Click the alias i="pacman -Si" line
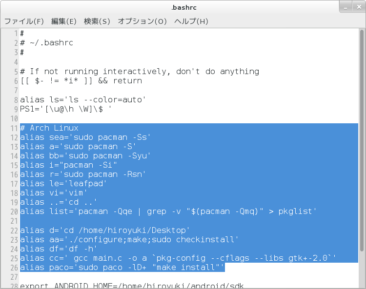Viewport: 366px width, 289px height. click(x=68, y=165)
